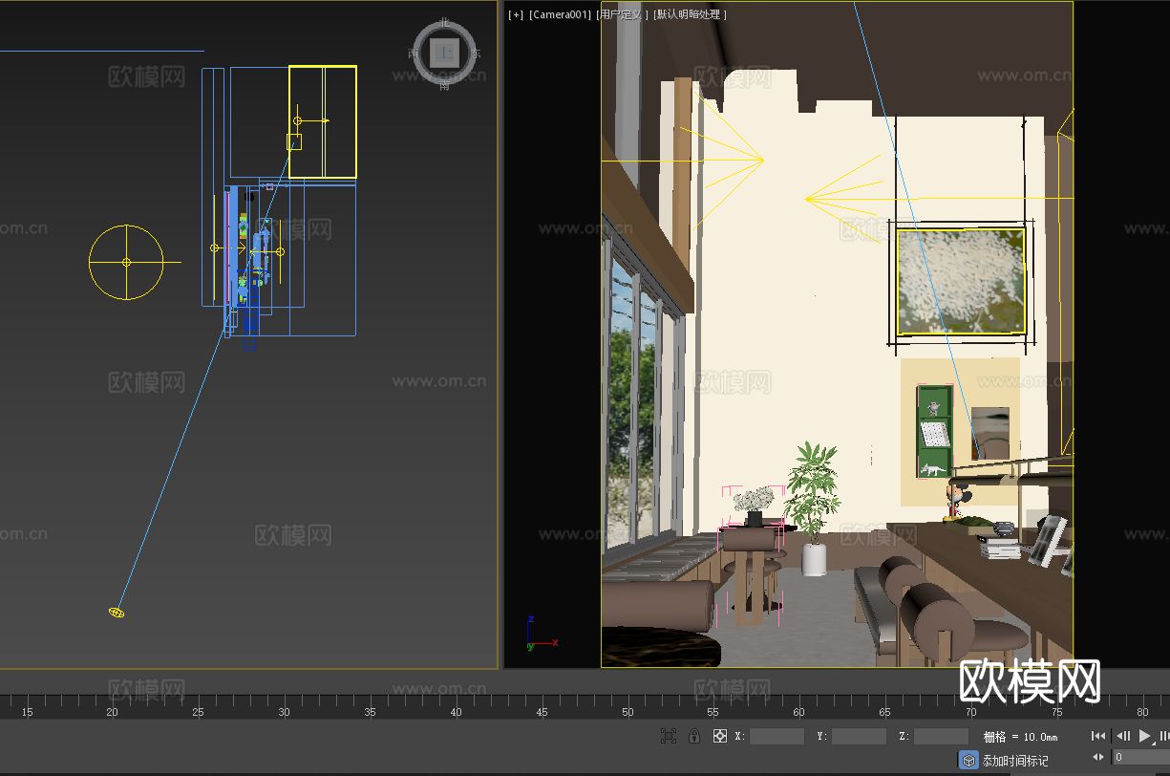Open the [+] general viewport menu
This screenshot has width=1170, height=776.
514,14
